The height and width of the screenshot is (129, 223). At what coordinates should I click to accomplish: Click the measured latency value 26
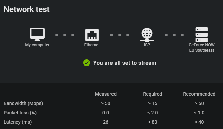pos(106,122)
